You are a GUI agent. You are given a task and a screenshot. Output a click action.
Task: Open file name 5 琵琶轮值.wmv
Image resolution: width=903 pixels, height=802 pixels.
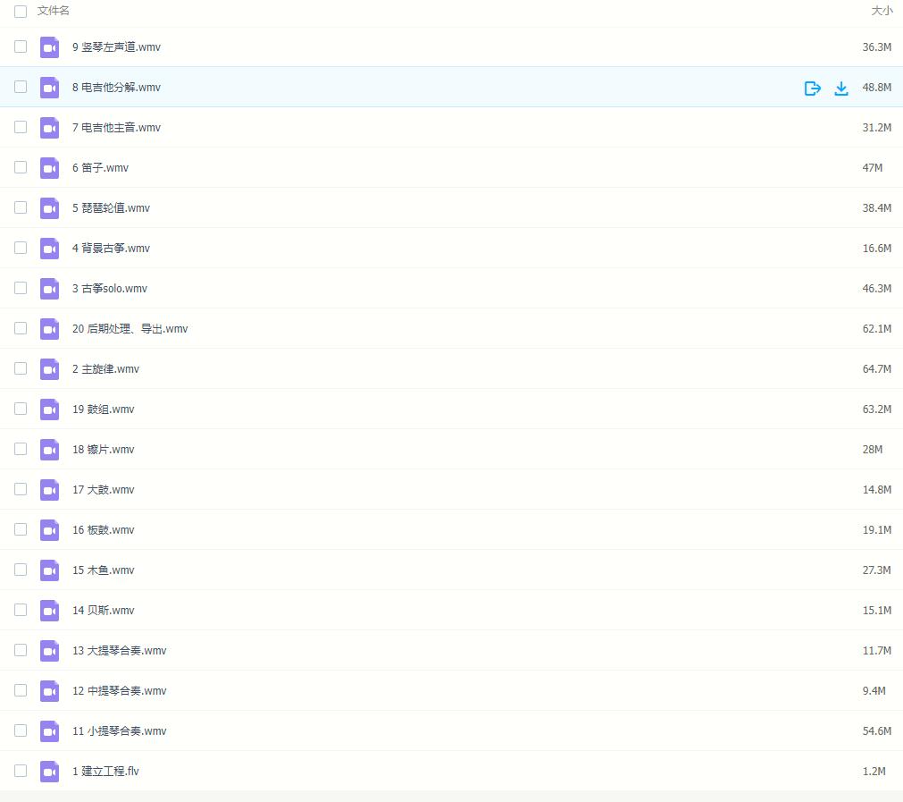111,208
